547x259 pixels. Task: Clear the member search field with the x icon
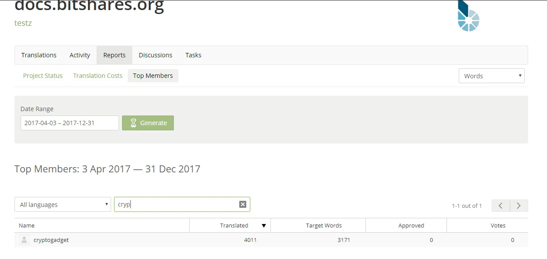click(242, 204)
